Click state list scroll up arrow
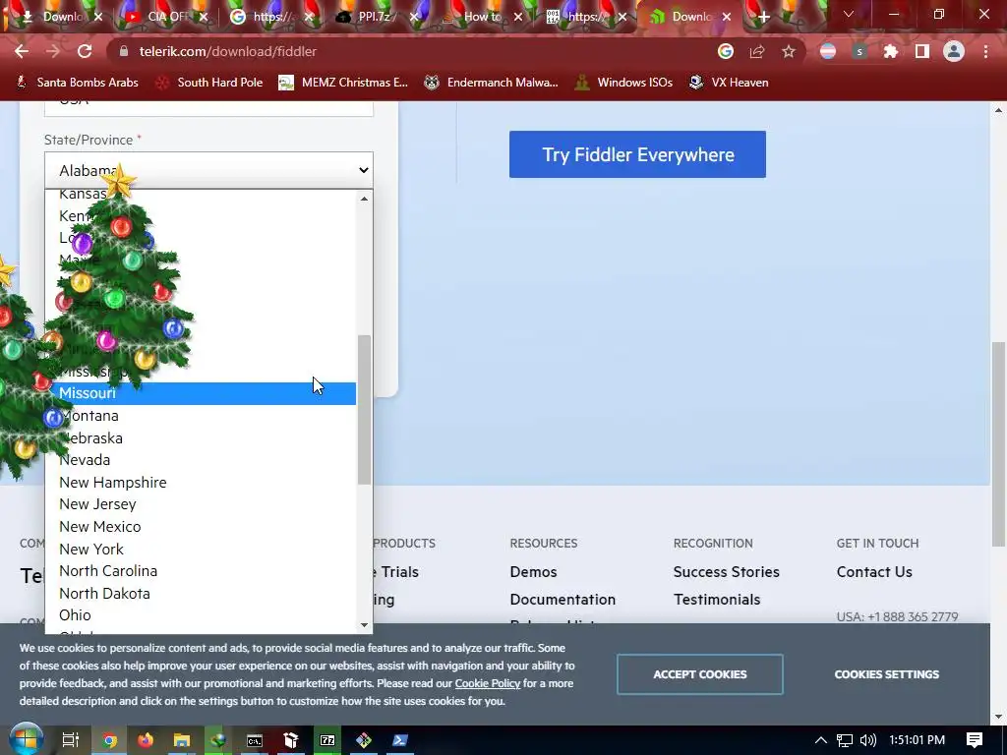Image resolution: width=1007 pixels, height=755 pixels. (364, 199)
